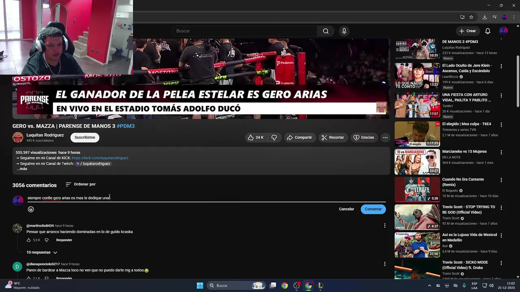This screenshot has height=292, width=520.
Task: Open Marcianeke vs 15 Mujeres thumbnail
Action: point(417,162)
